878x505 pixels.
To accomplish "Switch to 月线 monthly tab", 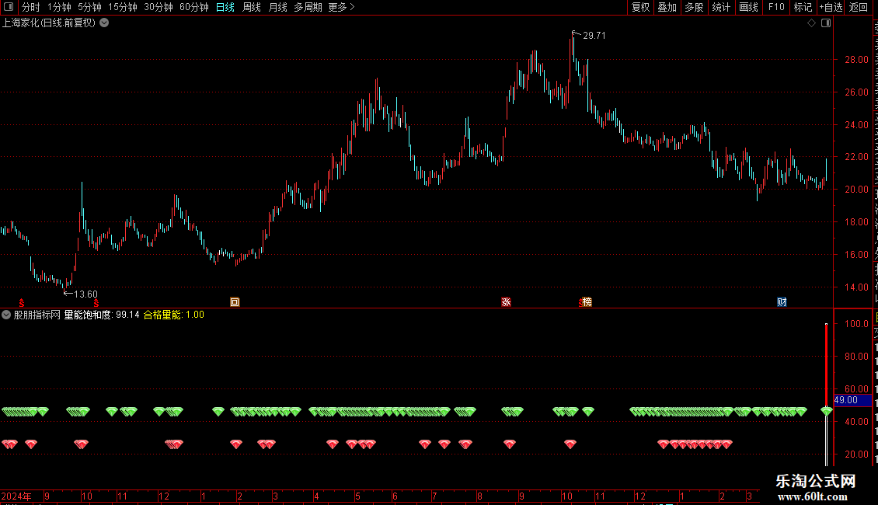I will tap(277, 7).
